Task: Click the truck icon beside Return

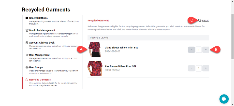Action: pyautogui.click(x=200, y=20)
